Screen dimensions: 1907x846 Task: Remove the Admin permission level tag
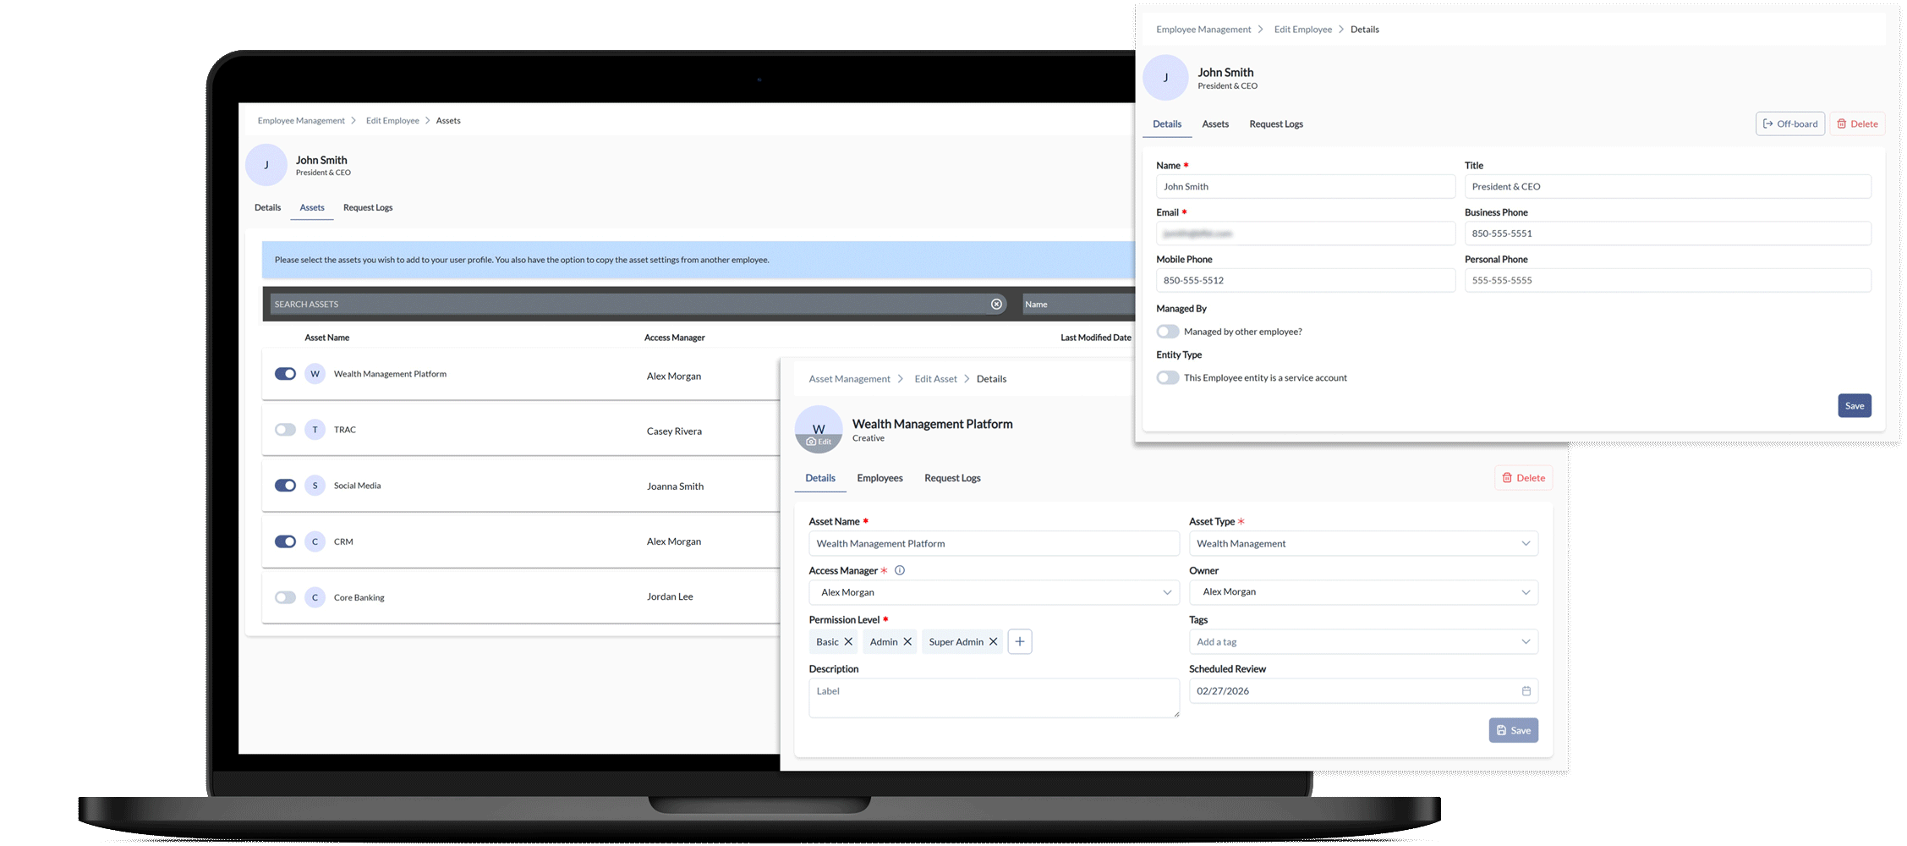click(x=907, y=642)
